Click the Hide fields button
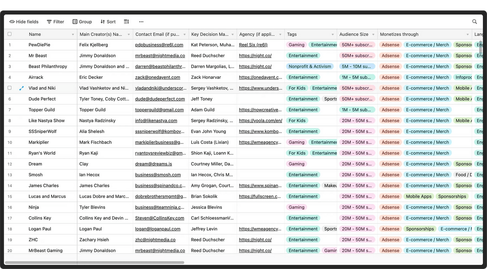The image size is (487, 269). tap(24, 22)
